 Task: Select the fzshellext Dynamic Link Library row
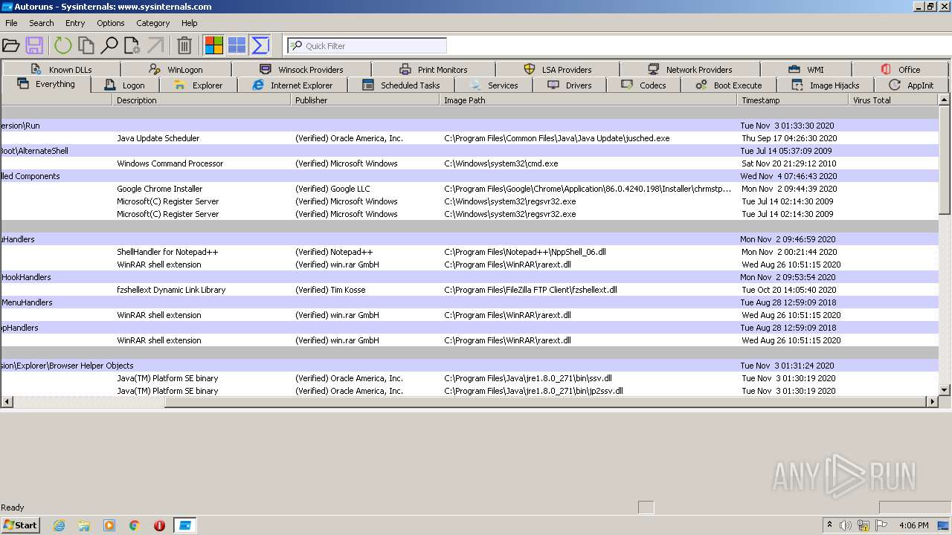click(x=470, y=290)
